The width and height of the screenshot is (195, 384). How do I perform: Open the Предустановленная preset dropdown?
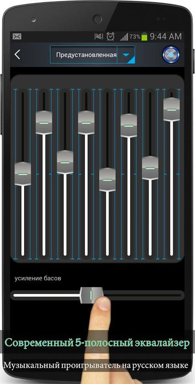click(x=92, y=55)
